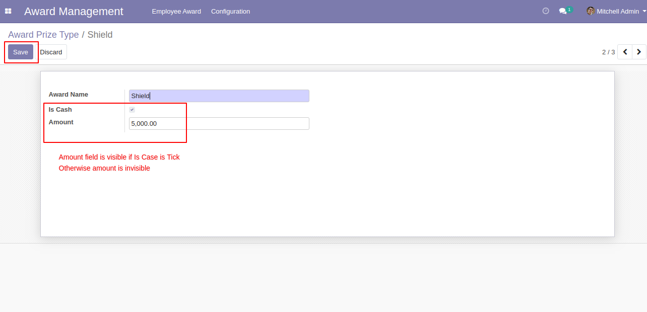Open the Employee Award menu
The image size is (647, 312).
[176, 11]
